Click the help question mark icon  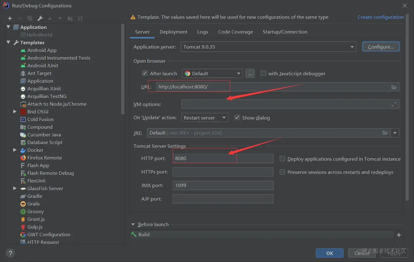point(10,253)
